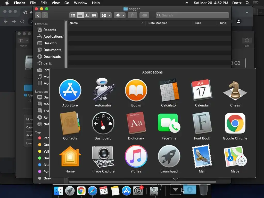Image resolution: width=264 pixels, height=198 pixels.
Task: Open System Preferences in the Dock
Action: [x=138, y=191]
